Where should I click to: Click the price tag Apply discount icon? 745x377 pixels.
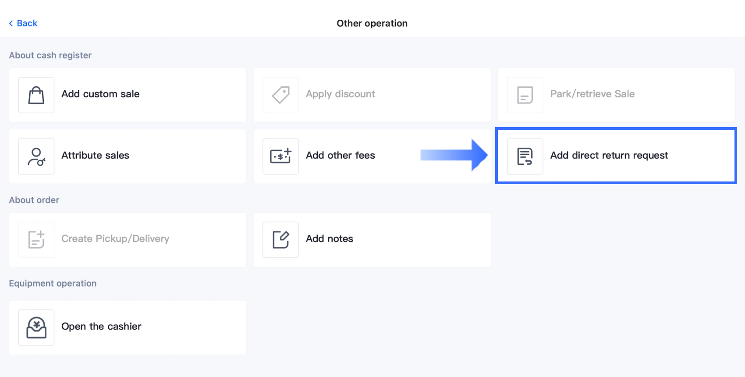pyautogui.click(x=280, y=95)
